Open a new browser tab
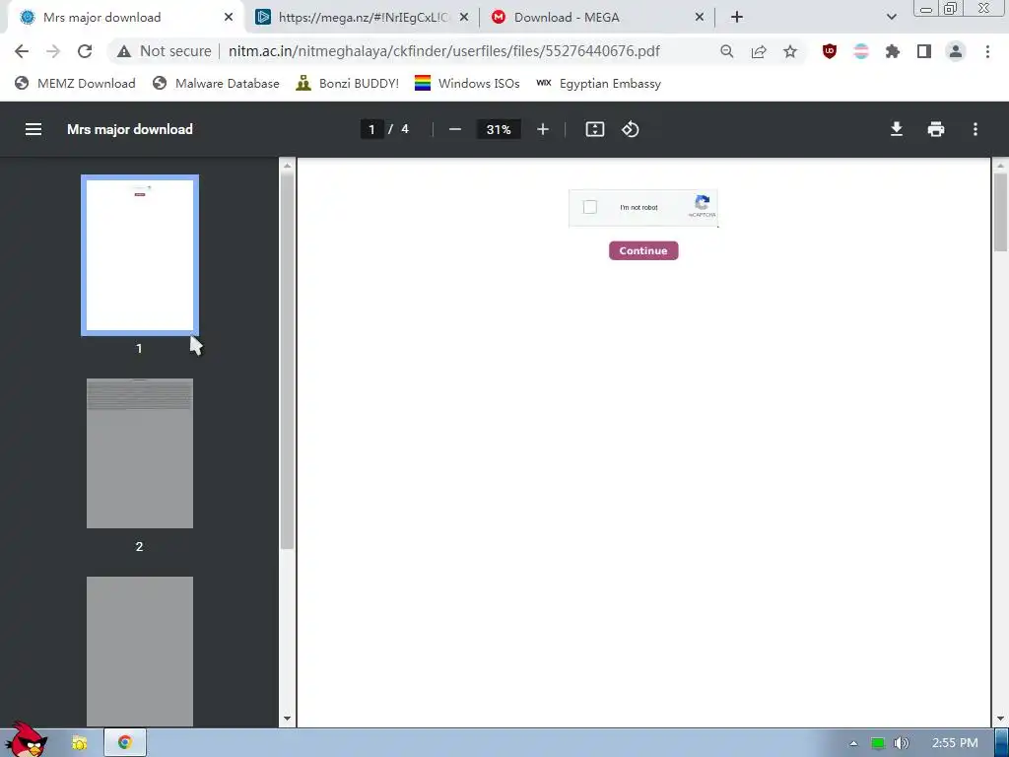The image size is (1009, 757). coord(737,18)
